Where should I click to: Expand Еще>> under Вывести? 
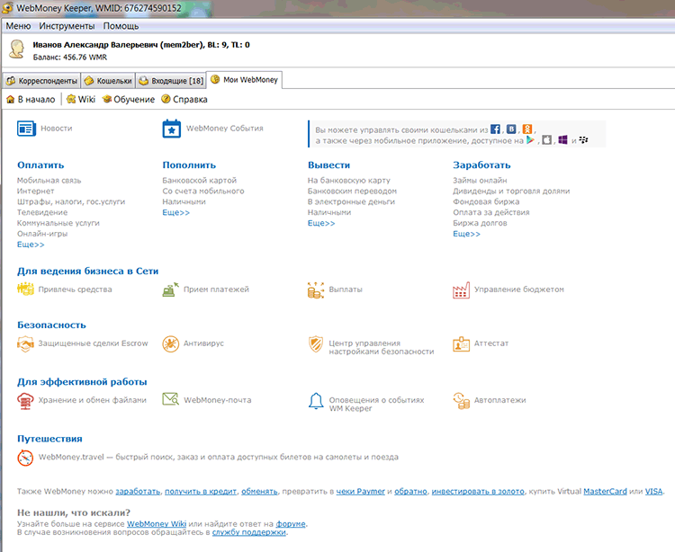tap(321, 223)
